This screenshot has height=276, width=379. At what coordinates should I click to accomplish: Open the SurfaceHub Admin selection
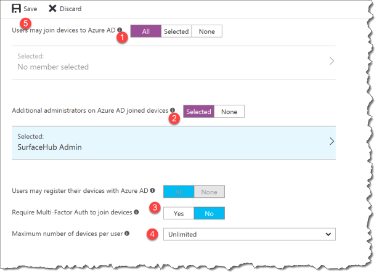point(174,142)
